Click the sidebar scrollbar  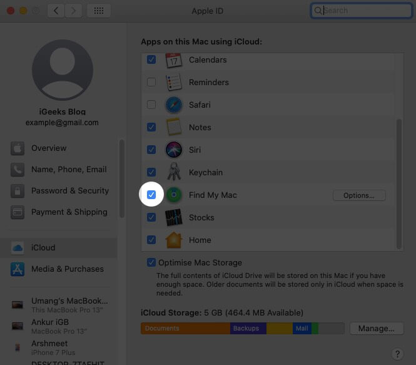122,178
